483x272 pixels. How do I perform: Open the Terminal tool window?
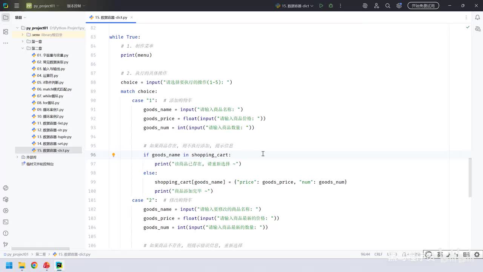6,222
